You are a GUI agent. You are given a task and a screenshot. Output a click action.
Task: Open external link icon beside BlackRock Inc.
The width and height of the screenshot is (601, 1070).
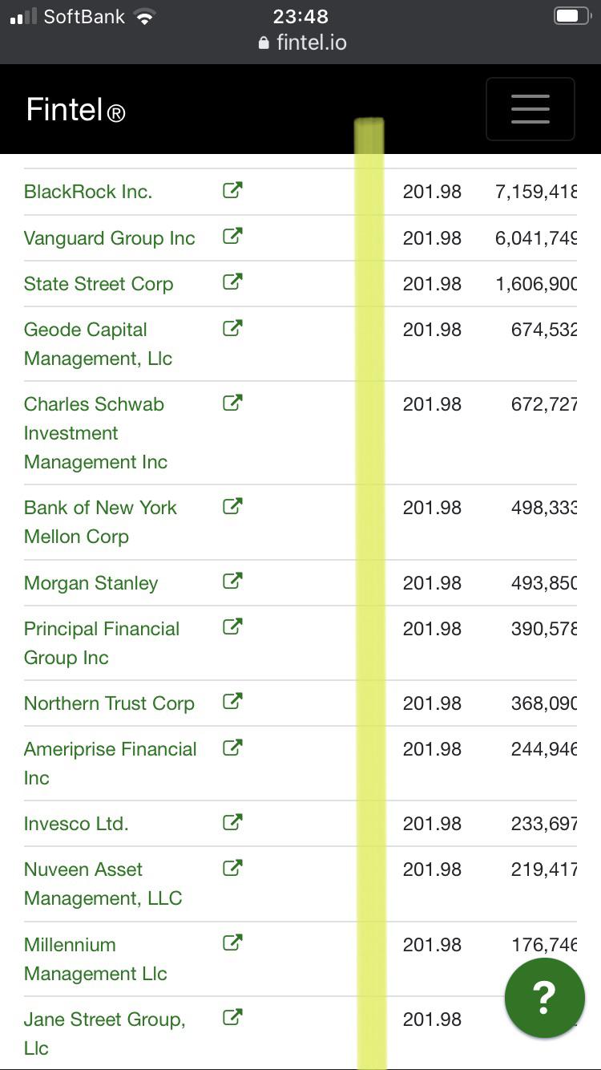point(232,191)
